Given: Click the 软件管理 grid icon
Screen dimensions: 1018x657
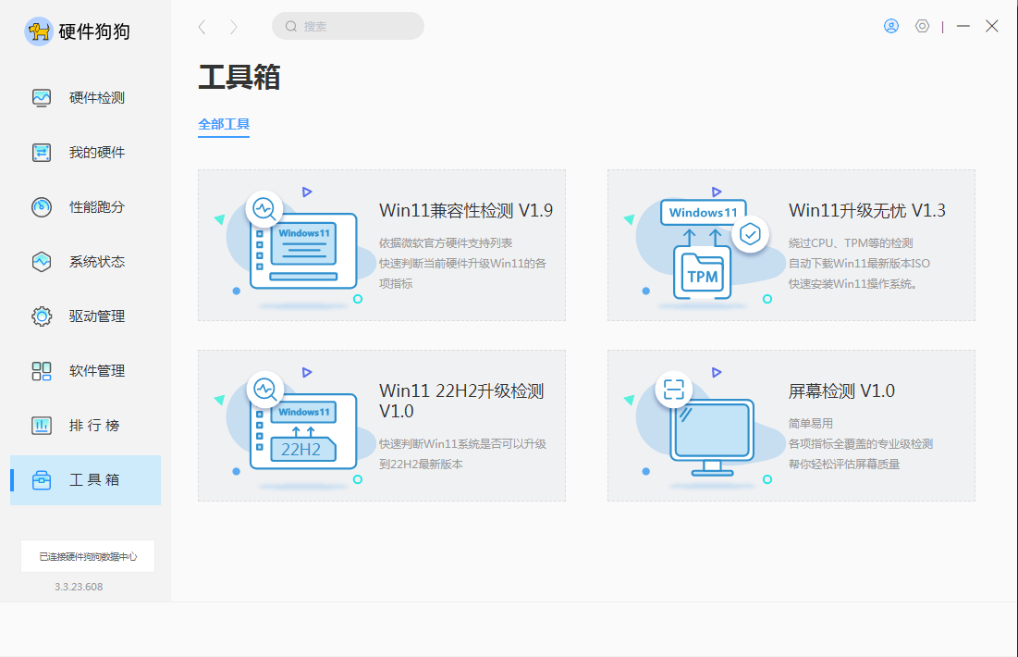Looking at the screenshot, I should point(42,371).
